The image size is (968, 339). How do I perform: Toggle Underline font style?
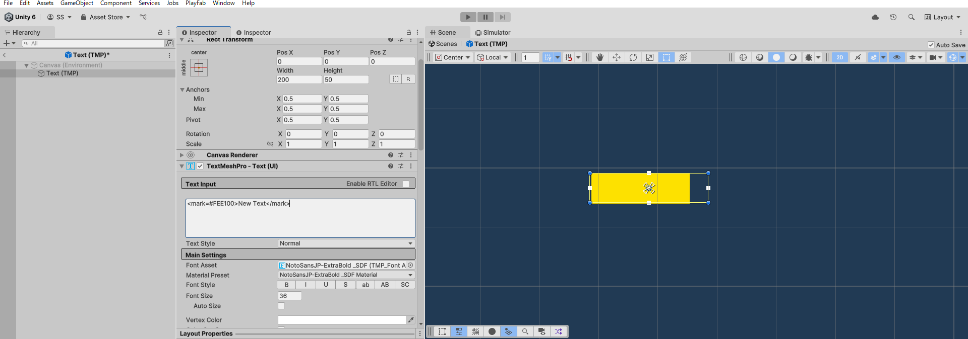coord(326,285)
